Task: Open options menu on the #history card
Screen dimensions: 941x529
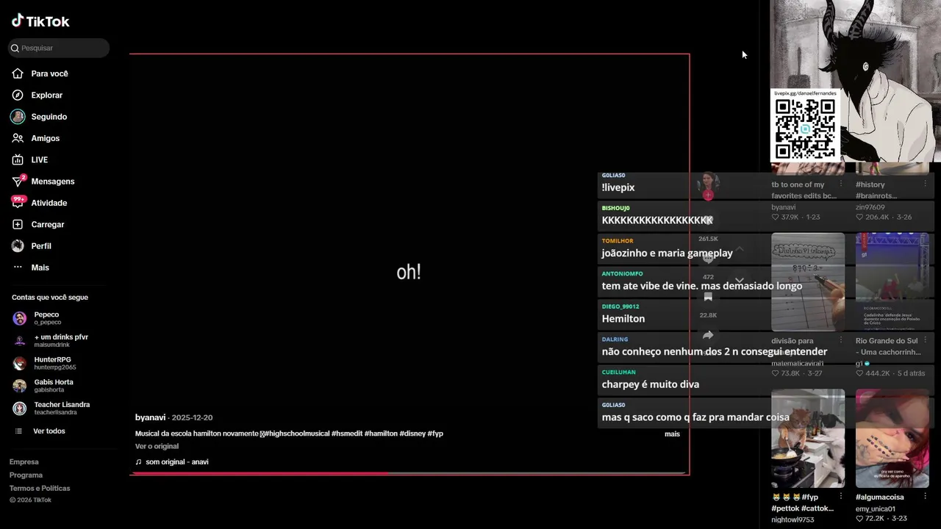Action: [x=926, y=184]
